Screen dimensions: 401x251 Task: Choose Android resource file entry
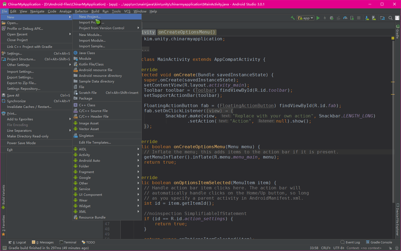[x=107, y=70]
